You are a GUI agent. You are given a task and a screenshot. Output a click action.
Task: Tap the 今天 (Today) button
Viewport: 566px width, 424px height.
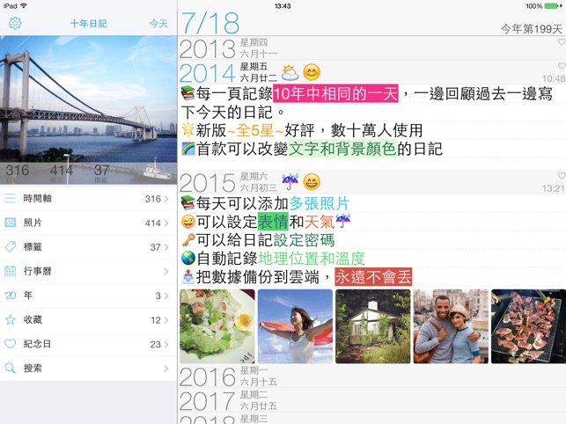point(158,24)
